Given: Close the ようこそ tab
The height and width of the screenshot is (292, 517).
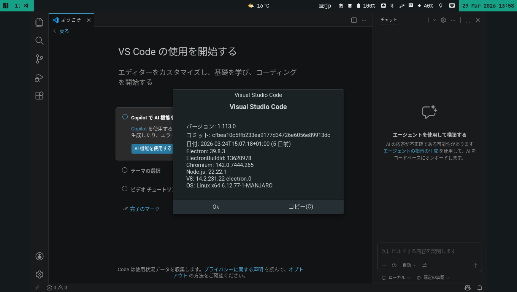Looking at the screenshot, I should pyautogui.click(x=89, y=20).
